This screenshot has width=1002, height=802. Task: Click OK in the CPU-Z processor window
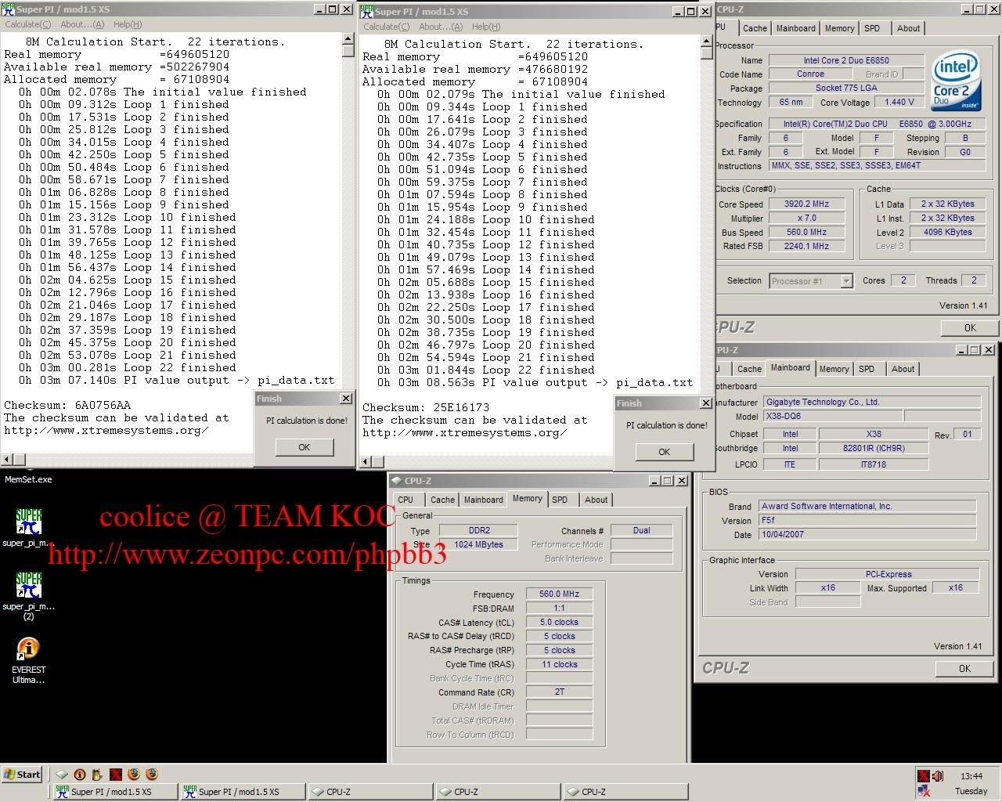(970, 328)
